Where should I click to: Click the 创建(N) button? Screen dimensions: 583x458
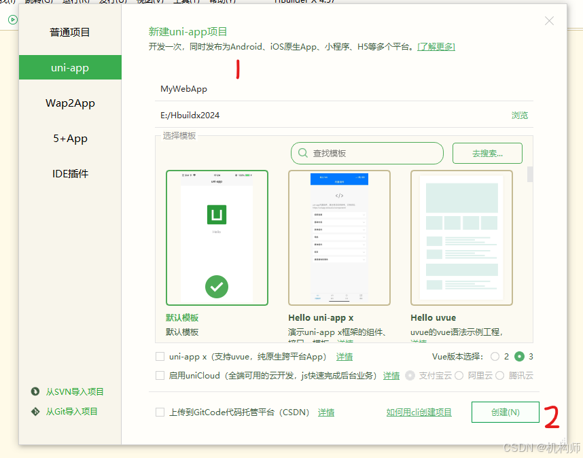pos(506,412)
